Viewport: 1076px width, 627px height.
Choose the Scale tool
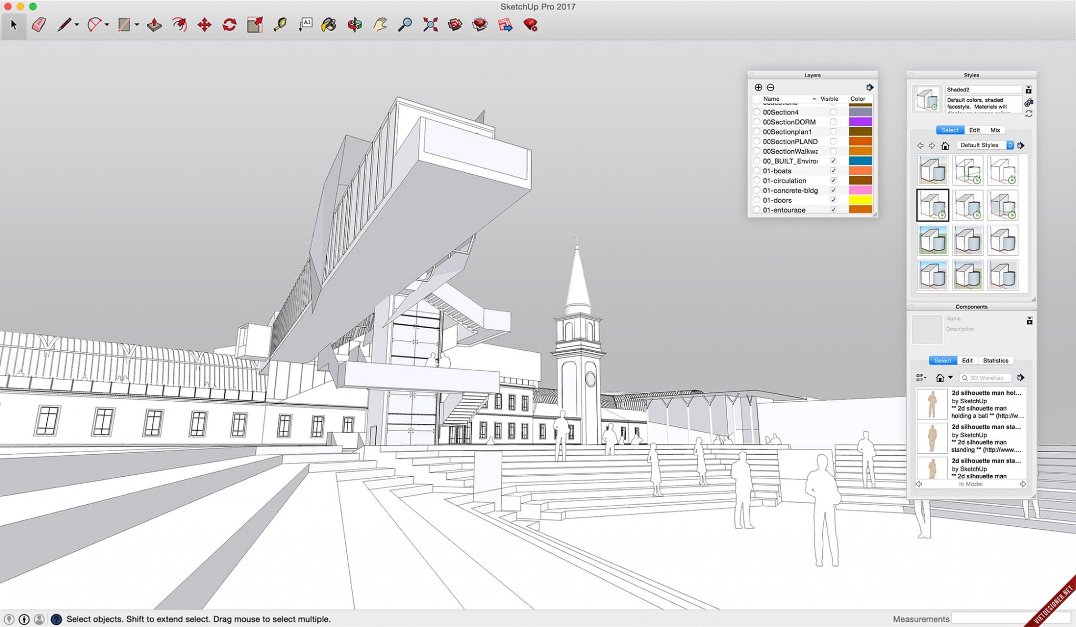point(255,24)
